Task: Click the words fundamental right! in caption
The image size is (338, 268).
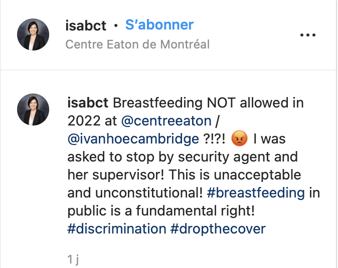Action: pyautogui.click(x=195, y=210)
